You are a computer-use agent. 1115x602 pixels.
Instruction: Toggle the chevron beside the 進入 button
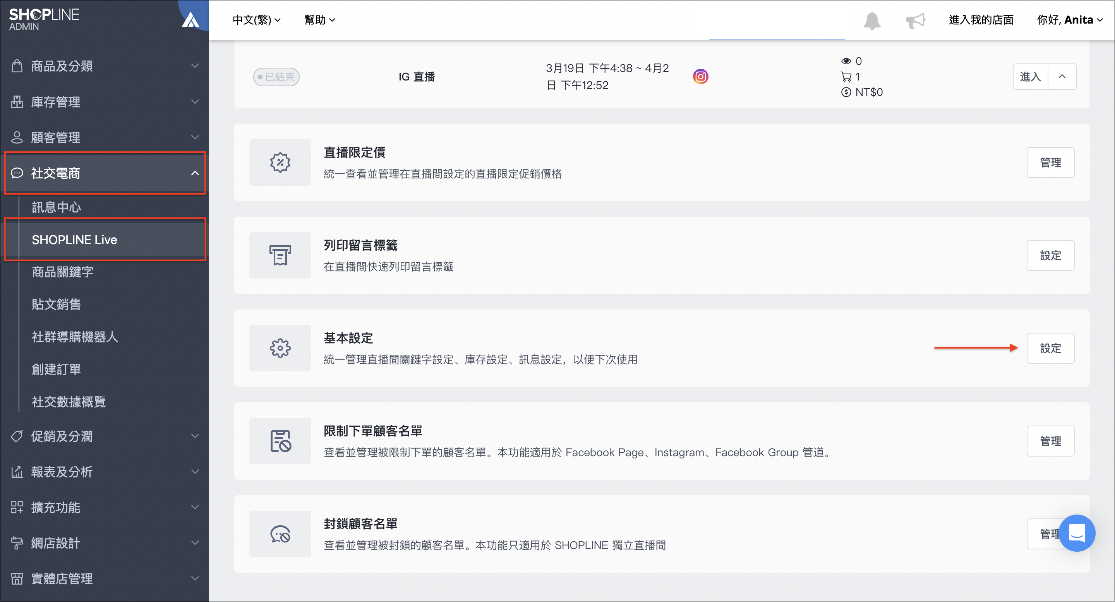coord(1062,77)
